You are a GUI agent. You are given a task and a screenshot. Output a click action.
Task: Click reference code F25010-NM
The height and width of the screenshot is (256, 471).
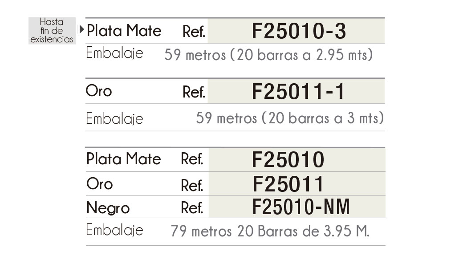[x=301, y=207]
